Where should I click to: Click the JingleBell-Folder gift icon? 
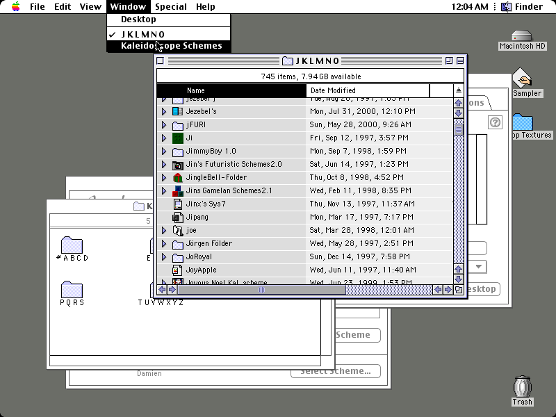coord(177,178)
